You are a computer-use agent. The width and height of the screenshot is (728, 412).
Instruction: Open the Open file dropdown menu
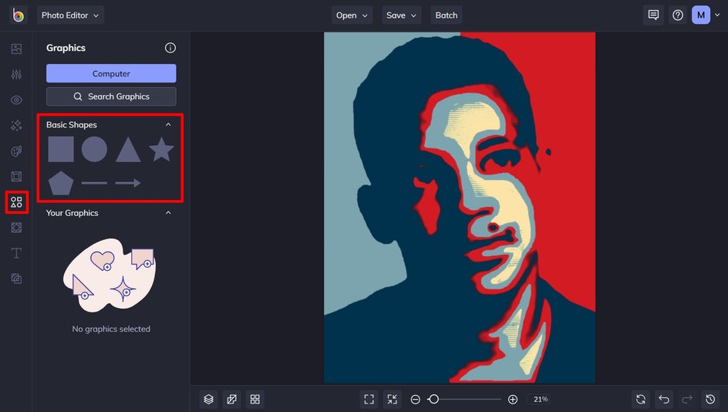pyautogui.click(x=352, y=15)
